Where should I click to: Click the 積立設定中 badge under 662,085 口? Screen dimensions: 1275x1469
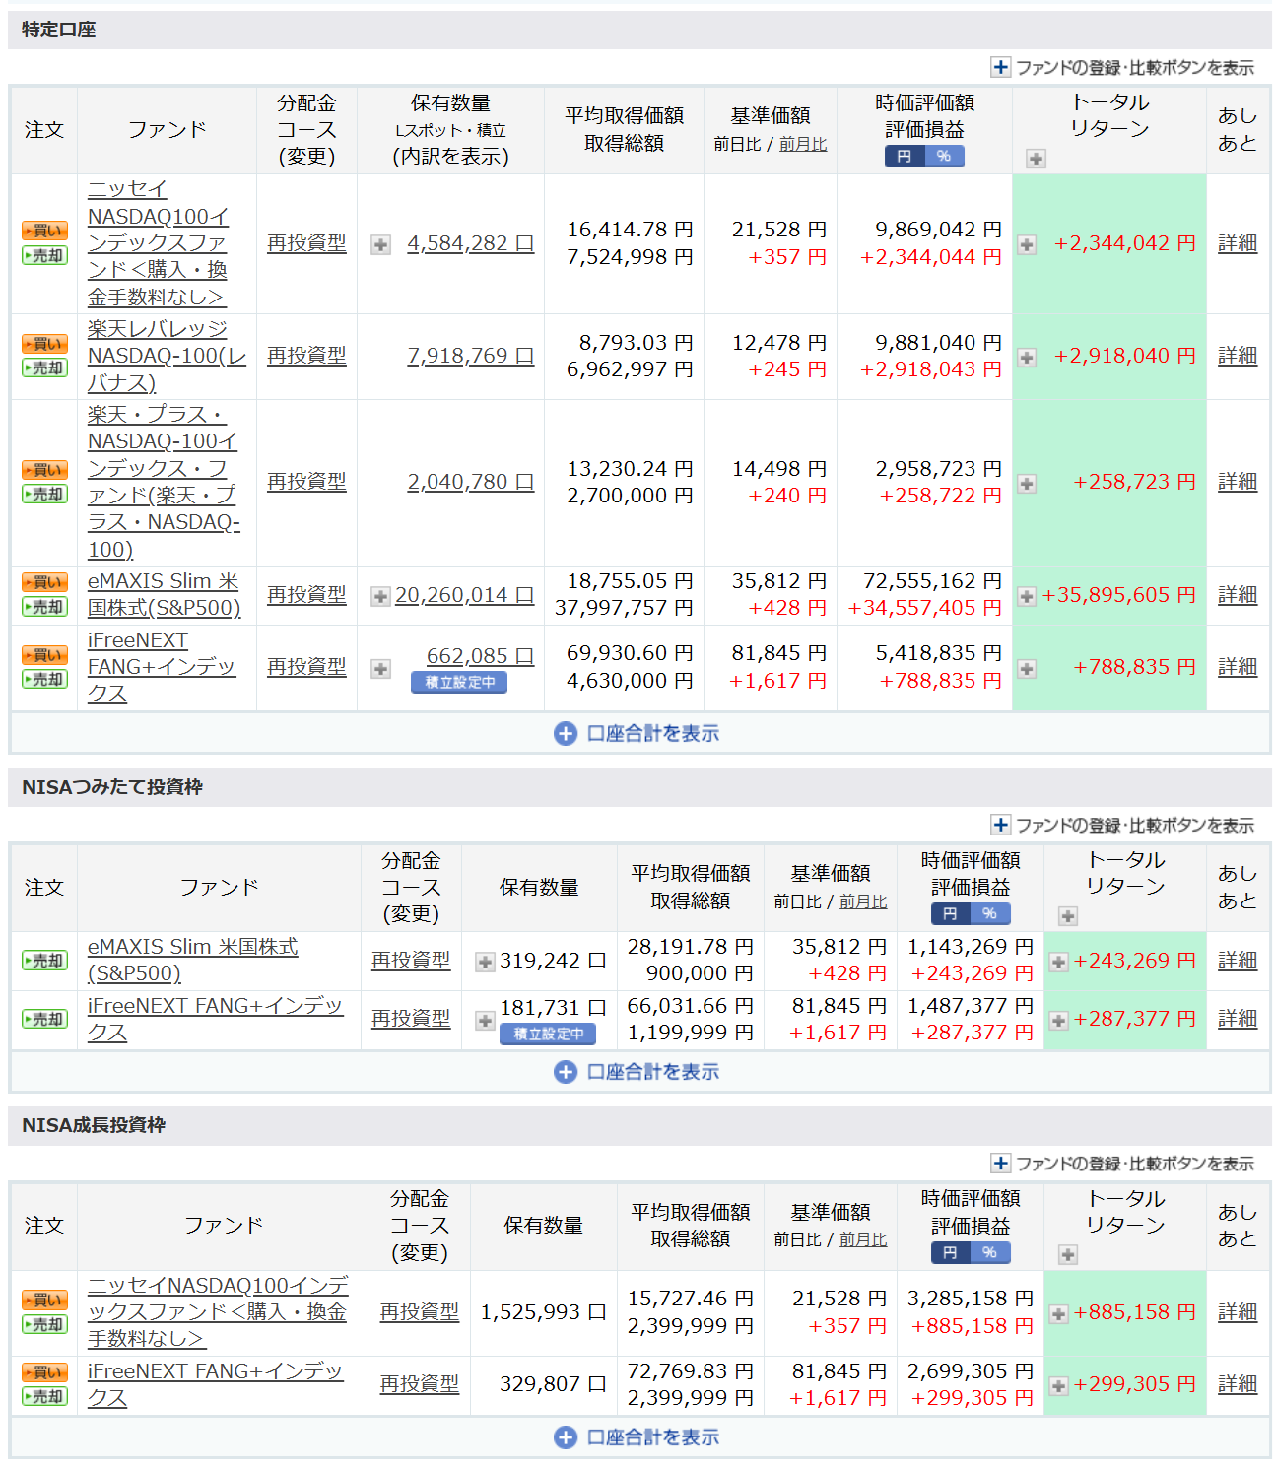click(459, 682)
